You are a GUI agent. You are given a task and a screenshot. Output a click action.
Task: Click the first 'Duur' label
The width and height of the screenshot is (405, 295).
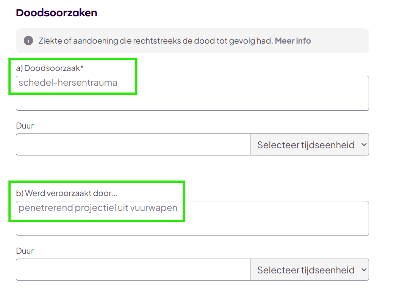pos(25,126)
